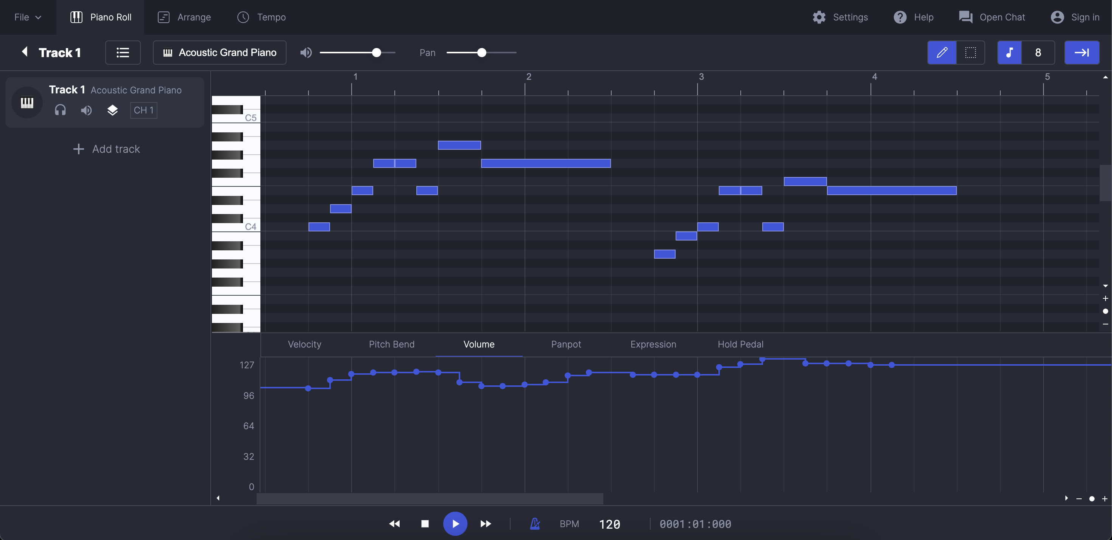Click the track volume slider handle
The image size is (1112, 540).
coord(377,53)
